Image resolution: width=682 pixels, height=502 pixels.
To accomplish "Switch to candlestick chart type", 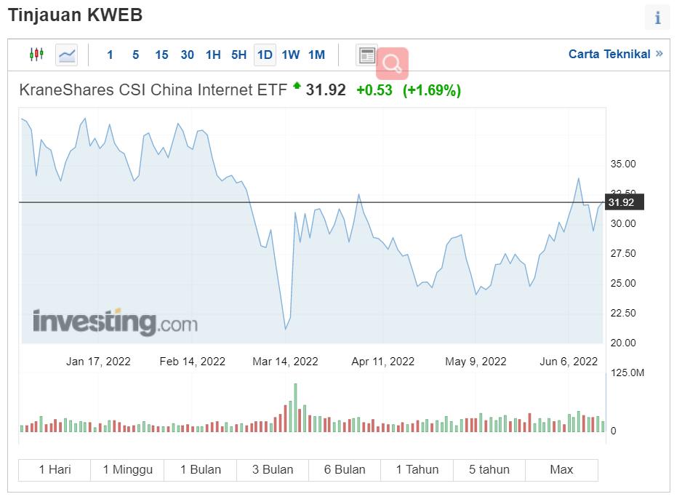I will point(36,55).
